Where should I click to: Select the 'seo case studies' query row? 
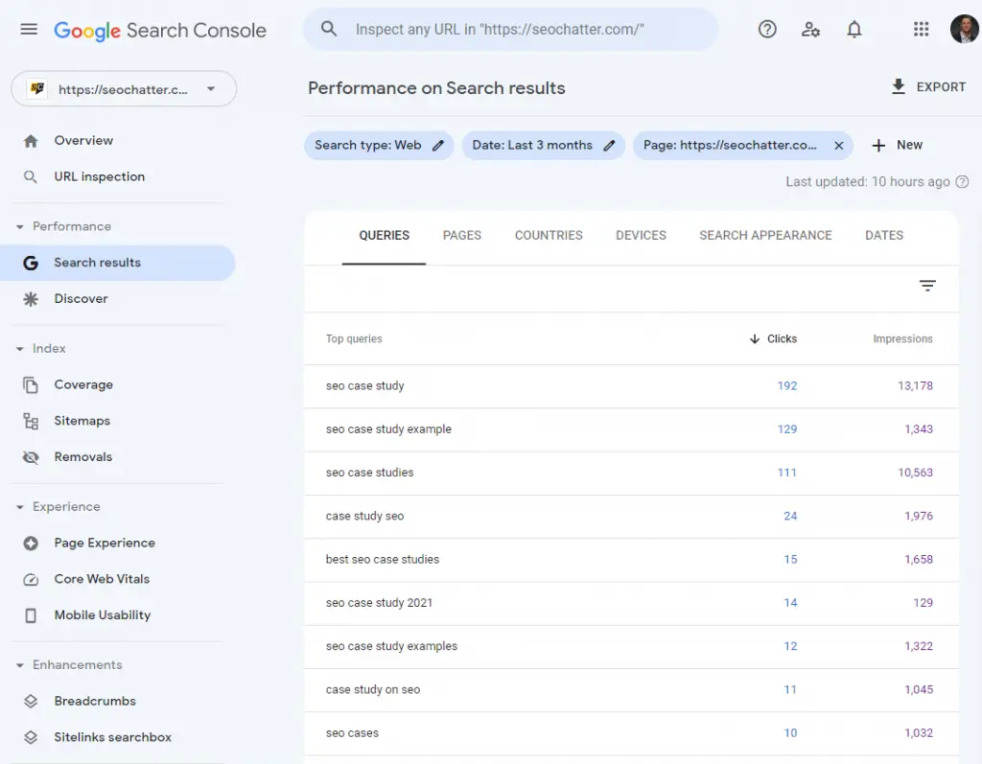pyautogui.click(x=631, y=473)
